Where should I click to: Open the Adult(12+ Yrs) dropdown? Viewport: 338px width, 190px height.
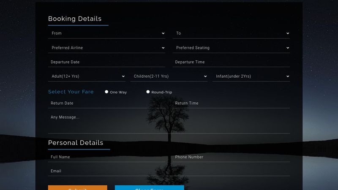(x=87, y=76)
